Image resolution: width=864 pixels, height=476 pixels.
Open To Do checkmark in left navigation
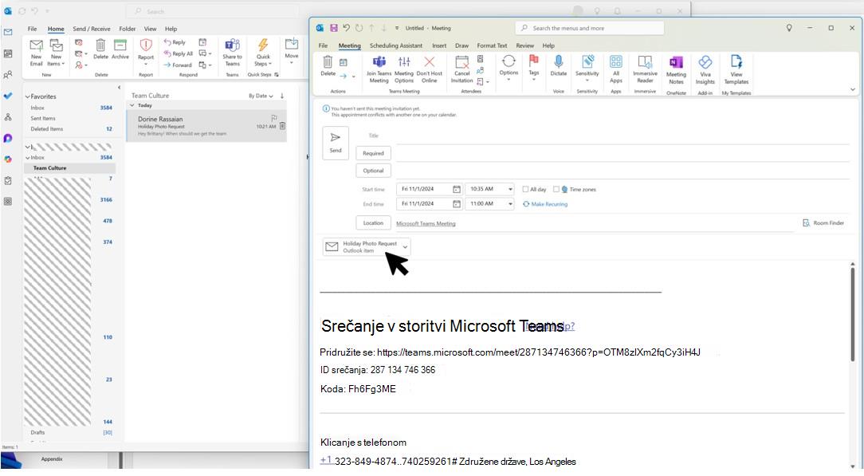pyautogui.click(x=8, y=96)
